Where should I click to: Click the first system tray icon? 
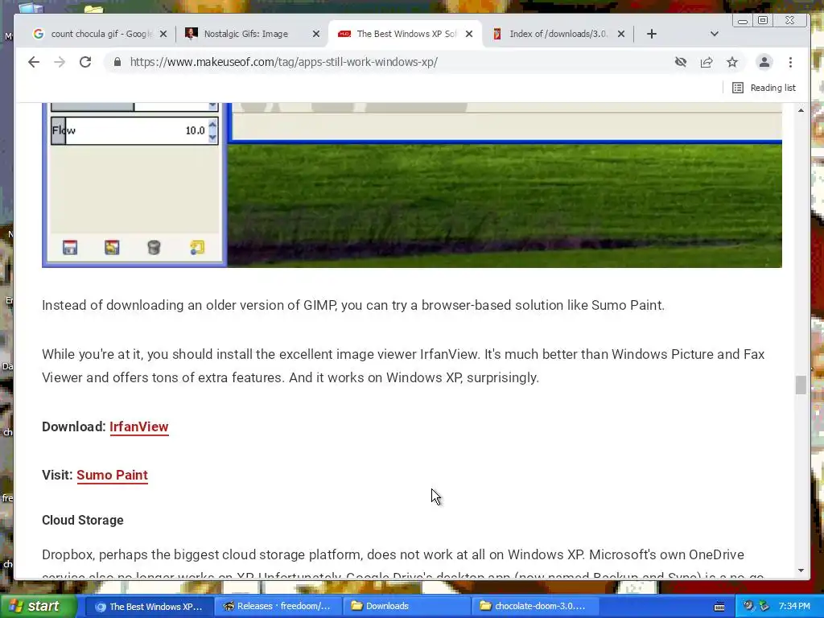tap(748, 607)
